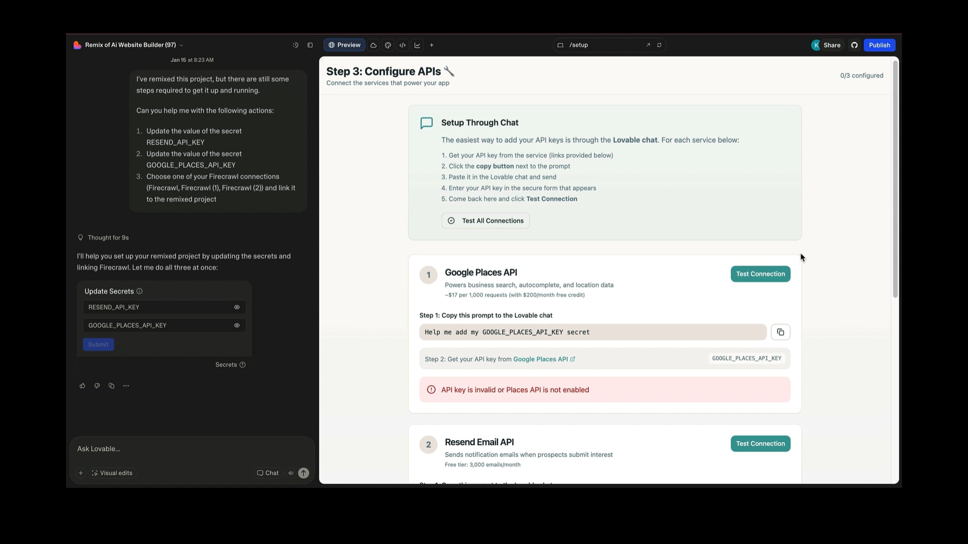Click the 0/3 configured status text
Screen dimensions: 968x544
coord(862,76)
